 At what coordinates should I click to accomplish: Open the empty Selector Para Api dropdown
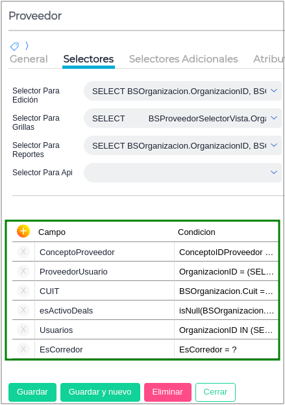pos(182,173)
